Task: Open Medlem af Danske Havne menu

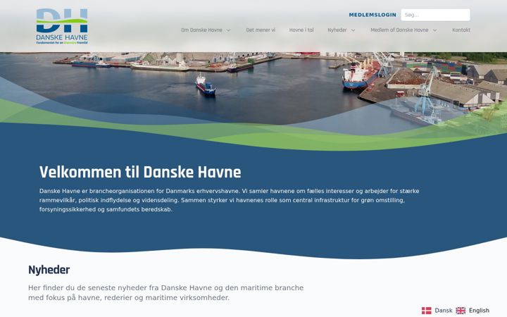Action: click(399, 30)
